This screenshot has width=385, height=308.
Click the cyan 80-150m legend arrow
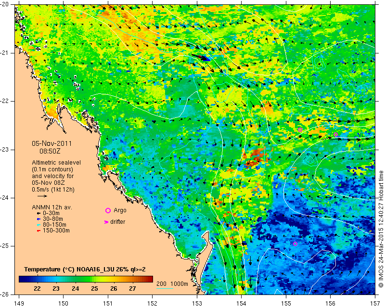pyautogui.click(x=38, y=225)
